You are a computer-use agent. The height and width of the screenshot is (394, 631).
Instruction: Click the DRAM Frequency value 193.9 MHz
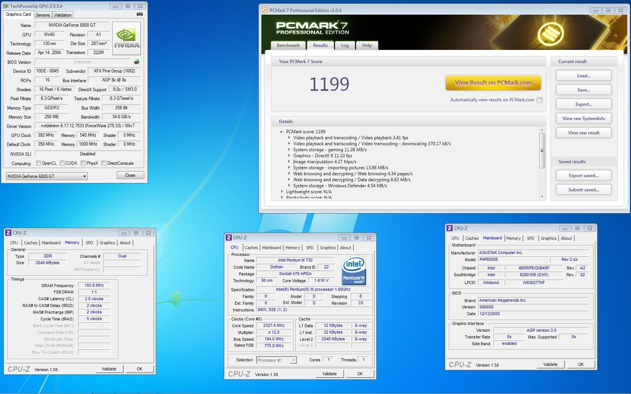tap(94, 286)
